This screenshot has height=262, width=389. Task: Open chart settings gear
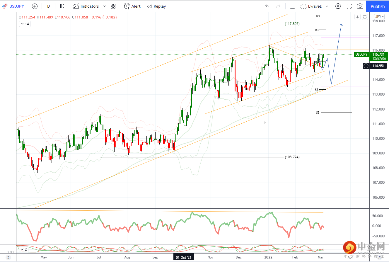click(x=338, y=6)
